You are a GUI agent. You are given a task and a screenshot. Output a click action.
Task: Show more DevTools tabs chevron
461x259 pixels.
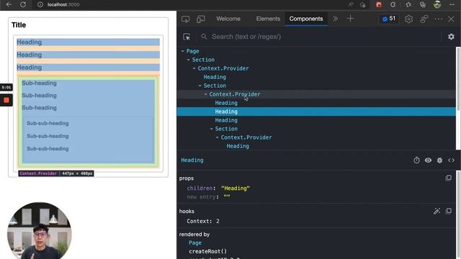tap(335, 19)
